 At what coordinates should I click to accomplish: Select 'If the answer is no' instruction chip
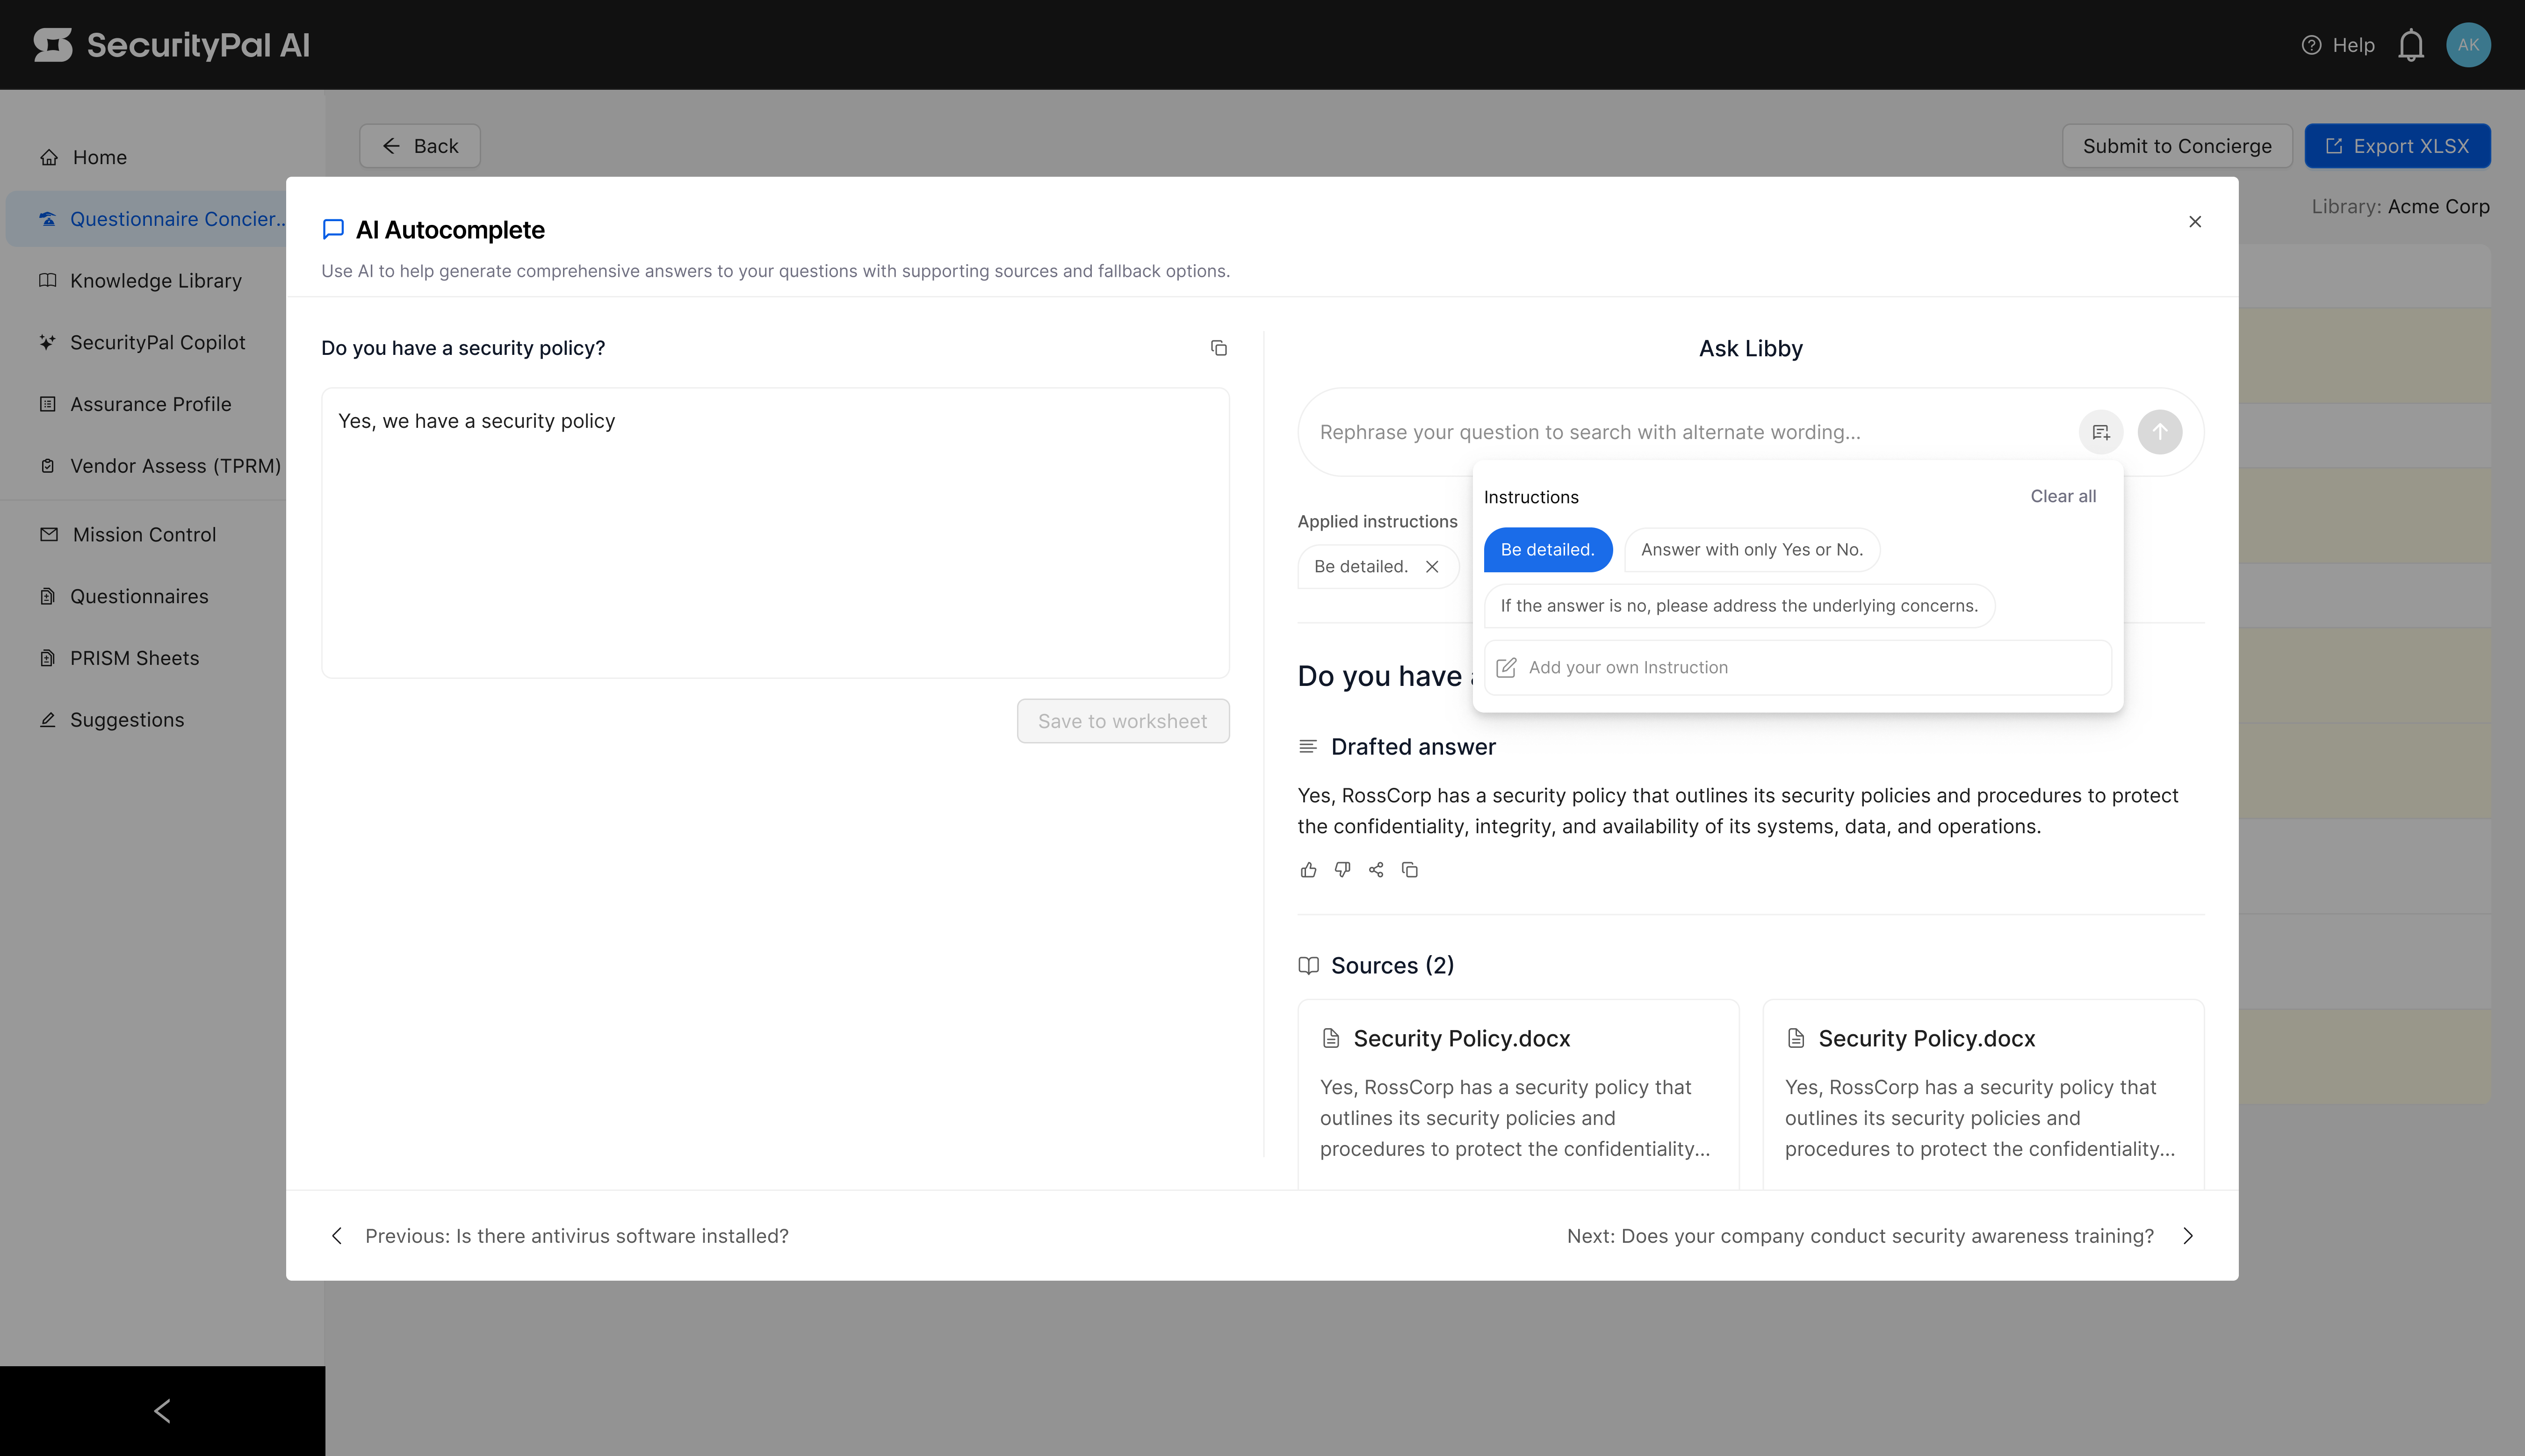[1738, 606]
